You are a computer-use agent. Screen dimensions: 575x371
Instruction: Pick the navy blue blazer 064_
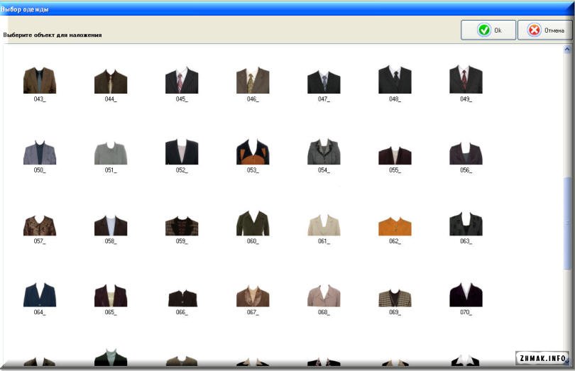tap(40, 295)
